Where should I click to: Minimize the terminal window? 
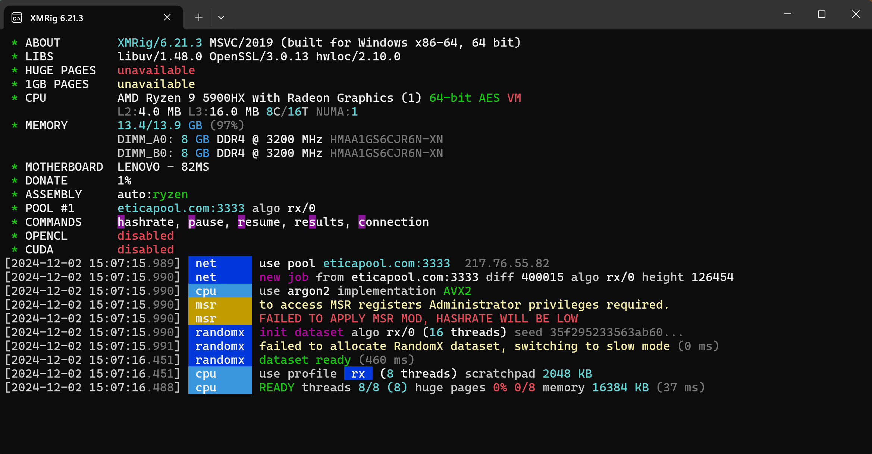pos(787,14)
